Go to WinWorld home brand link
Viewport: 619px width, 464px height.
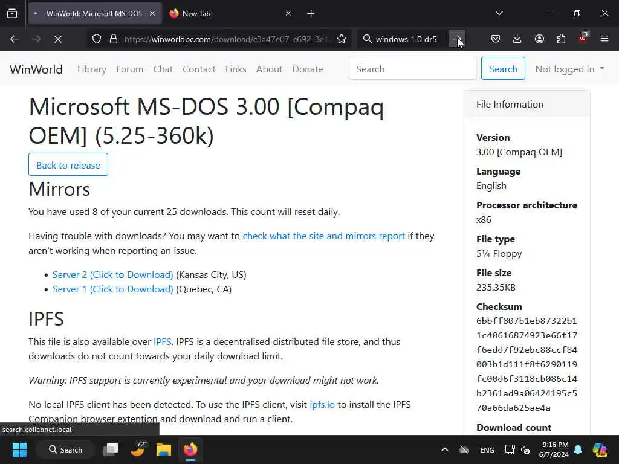pyautogui.click(x=36, y=69)
